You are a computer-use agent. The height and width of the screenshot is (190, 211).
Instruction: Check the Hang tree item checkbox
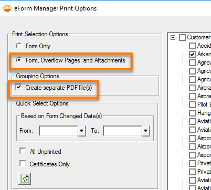192,113
